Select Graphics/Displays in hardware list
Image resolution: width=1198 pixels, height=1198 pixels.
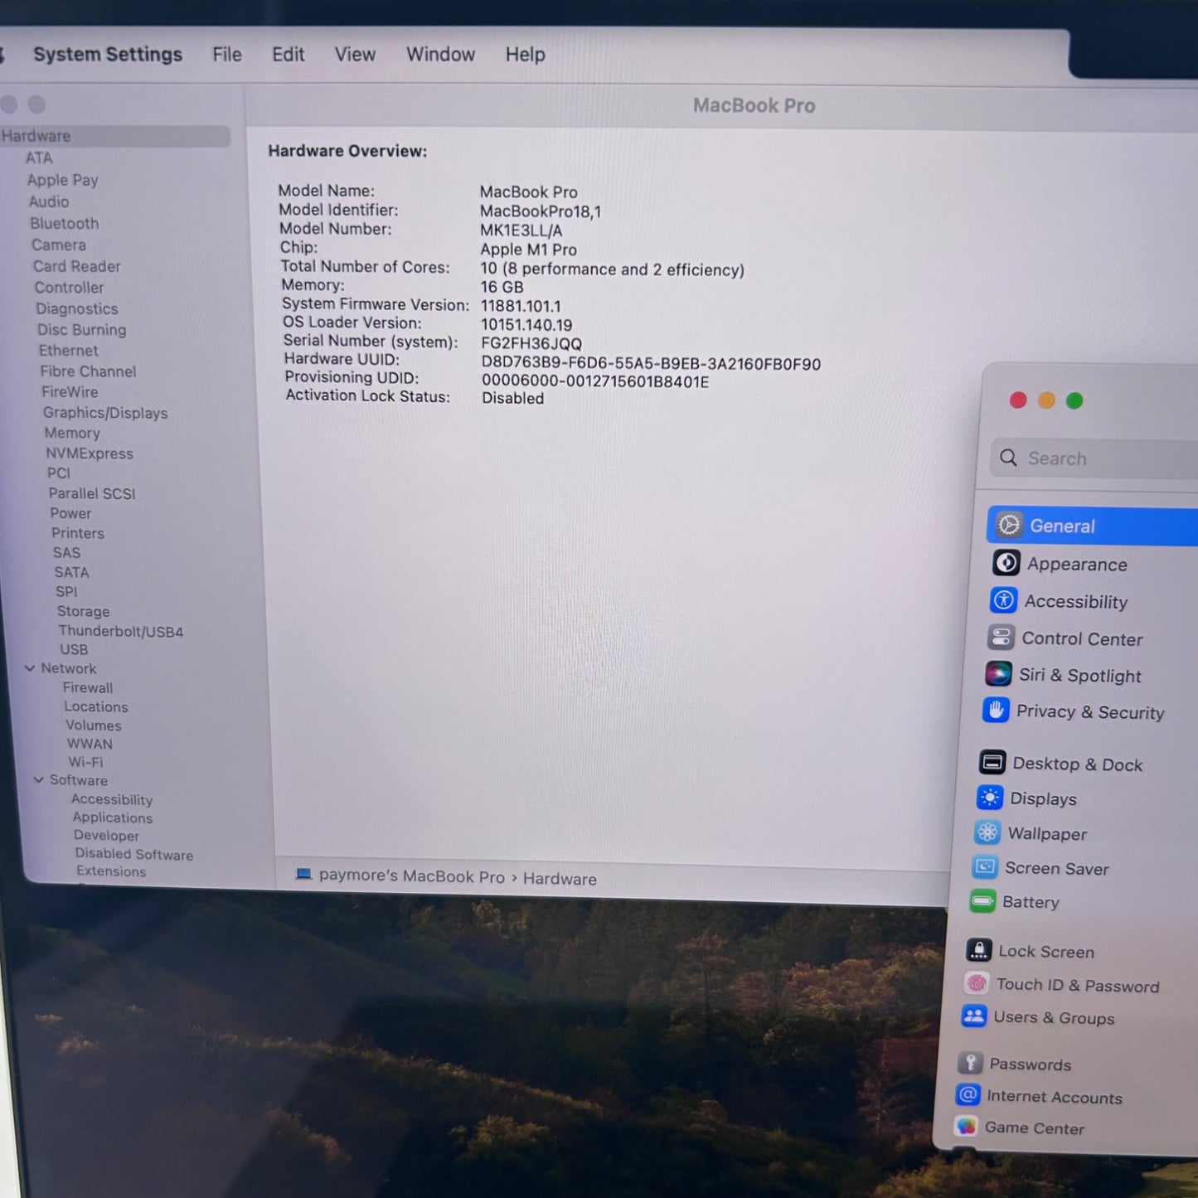(x=105, y=413)
